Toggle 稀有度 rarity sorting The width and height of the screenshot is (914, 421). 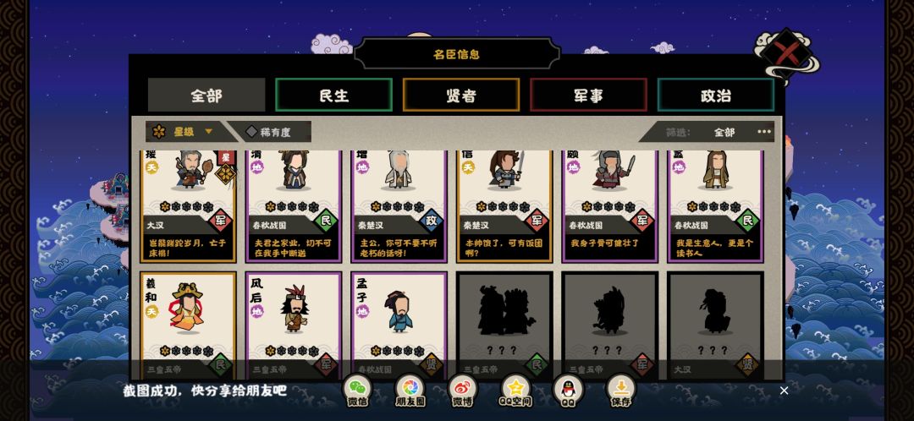pos(269,132)
